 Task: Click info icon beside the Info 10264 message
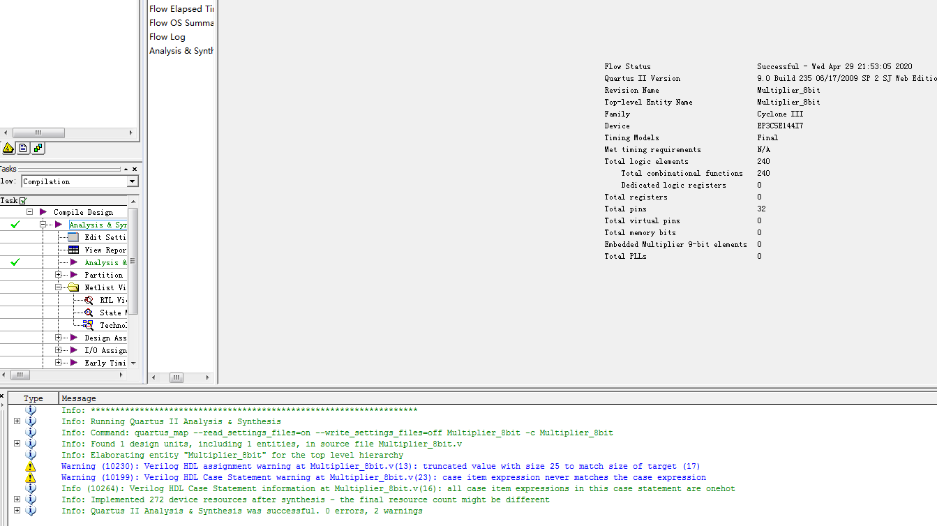click(31, 489)
